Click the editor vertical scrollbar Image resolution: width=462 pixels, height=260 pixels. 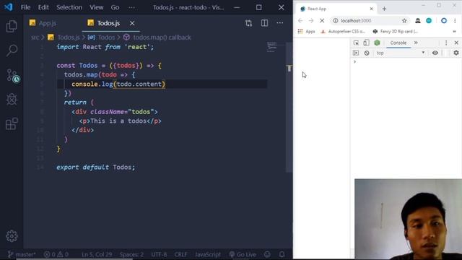pyautogui.click(x=289, y=106)
